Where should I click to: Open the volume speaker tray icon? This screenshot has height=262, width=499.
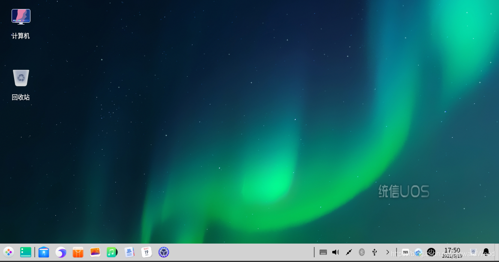[336, 252]
